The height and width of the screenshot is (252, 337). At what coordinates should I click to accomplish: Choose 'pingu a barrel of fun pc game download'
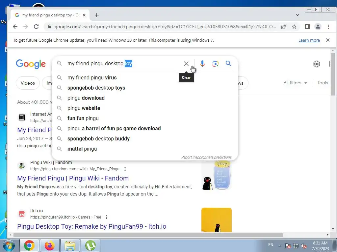point(145,129)
